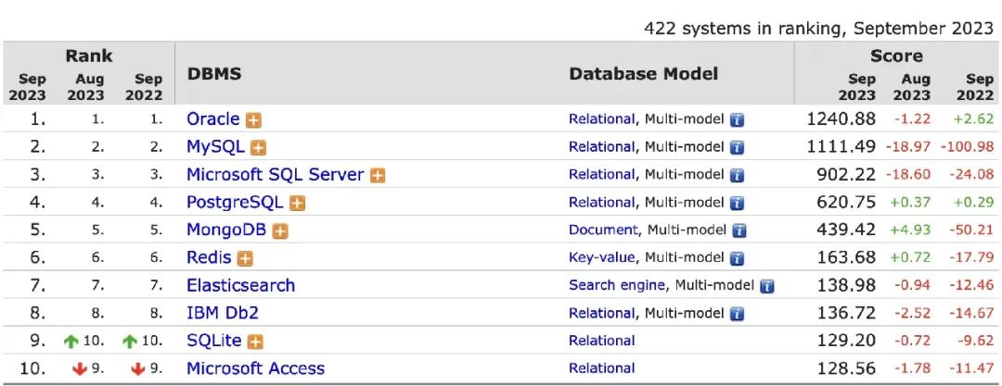Open the PostgreSQL DBMS link
The height and width of the screenshot is (386, 1002).
pyautogui.click(x=235, y=202)
